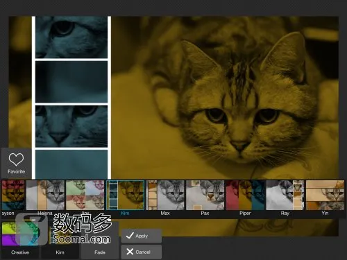Screen dimensions: 347x260
Task: Select the Kim effect thumbnail
Action: tap(125, 196)
